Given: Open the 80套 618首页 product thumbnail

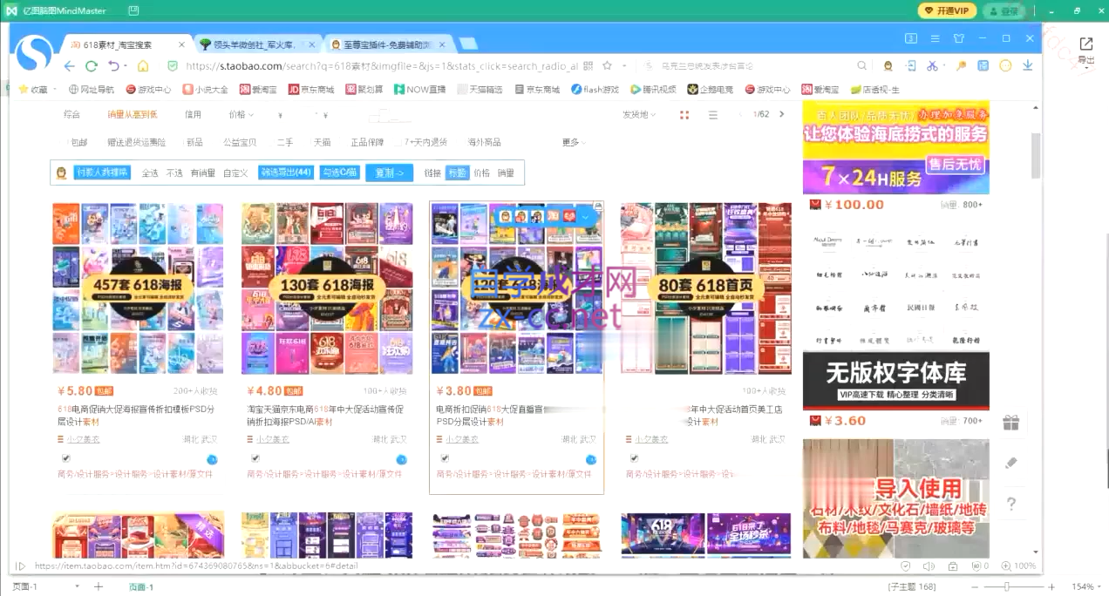Looking at the screenshot, I should click(706, 288).
